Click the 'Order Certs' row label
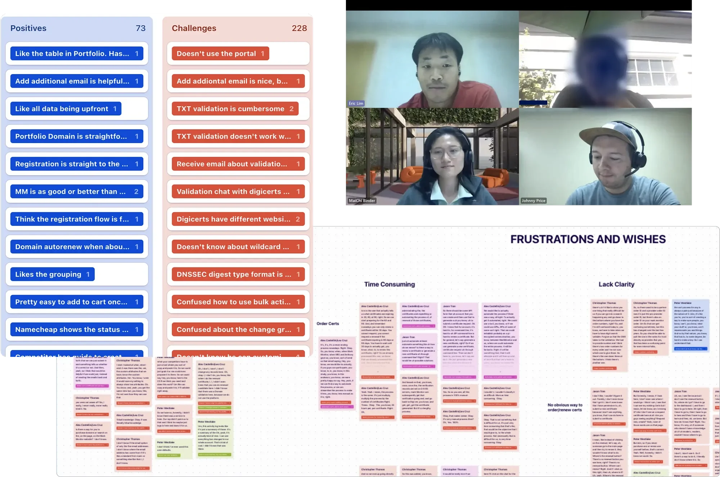Screen dimensions: 720x477 [328, 323]
